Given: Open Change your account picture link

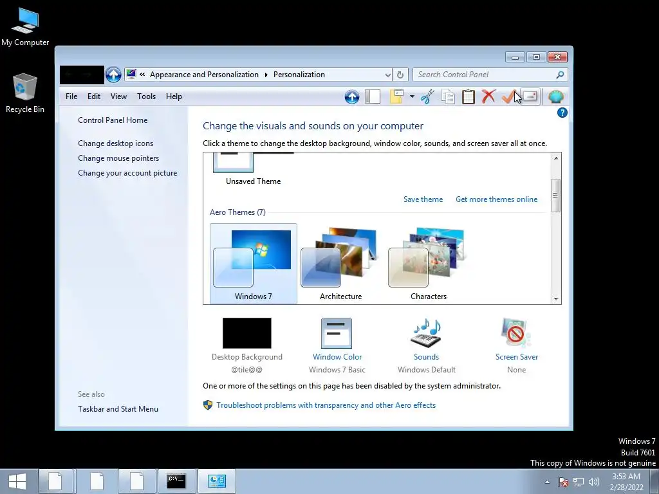Looking at the screenshot, I should (x=127, y=173).
